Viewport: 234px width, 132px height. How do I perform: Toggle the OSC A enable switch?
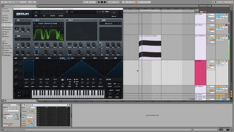click(x=34, y=20)
